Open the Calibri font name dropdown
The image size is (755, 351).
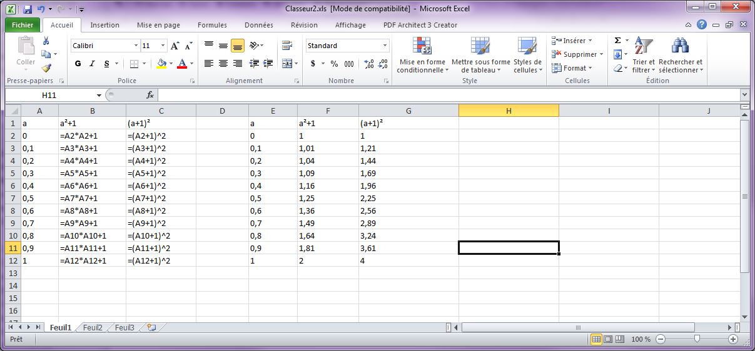click(x=136, y=46)
